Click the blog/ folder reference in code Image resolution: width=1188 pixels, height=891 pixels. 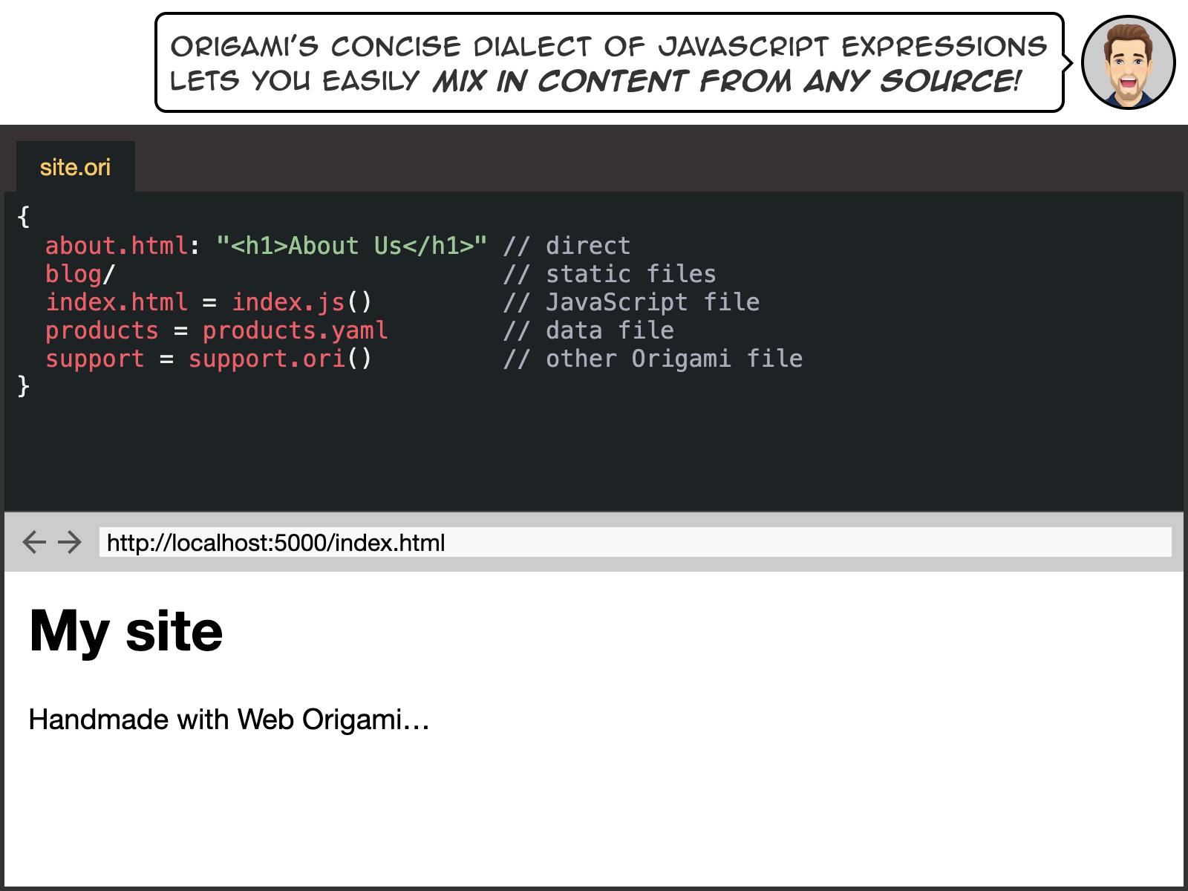[x=80, y=274]
